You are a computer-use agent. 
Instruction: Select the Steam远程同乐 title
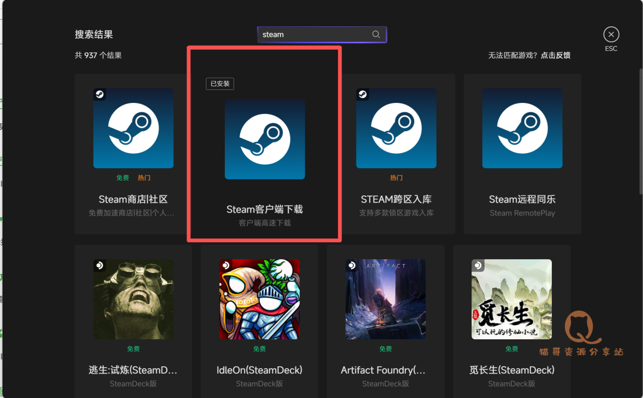point(522,199)
